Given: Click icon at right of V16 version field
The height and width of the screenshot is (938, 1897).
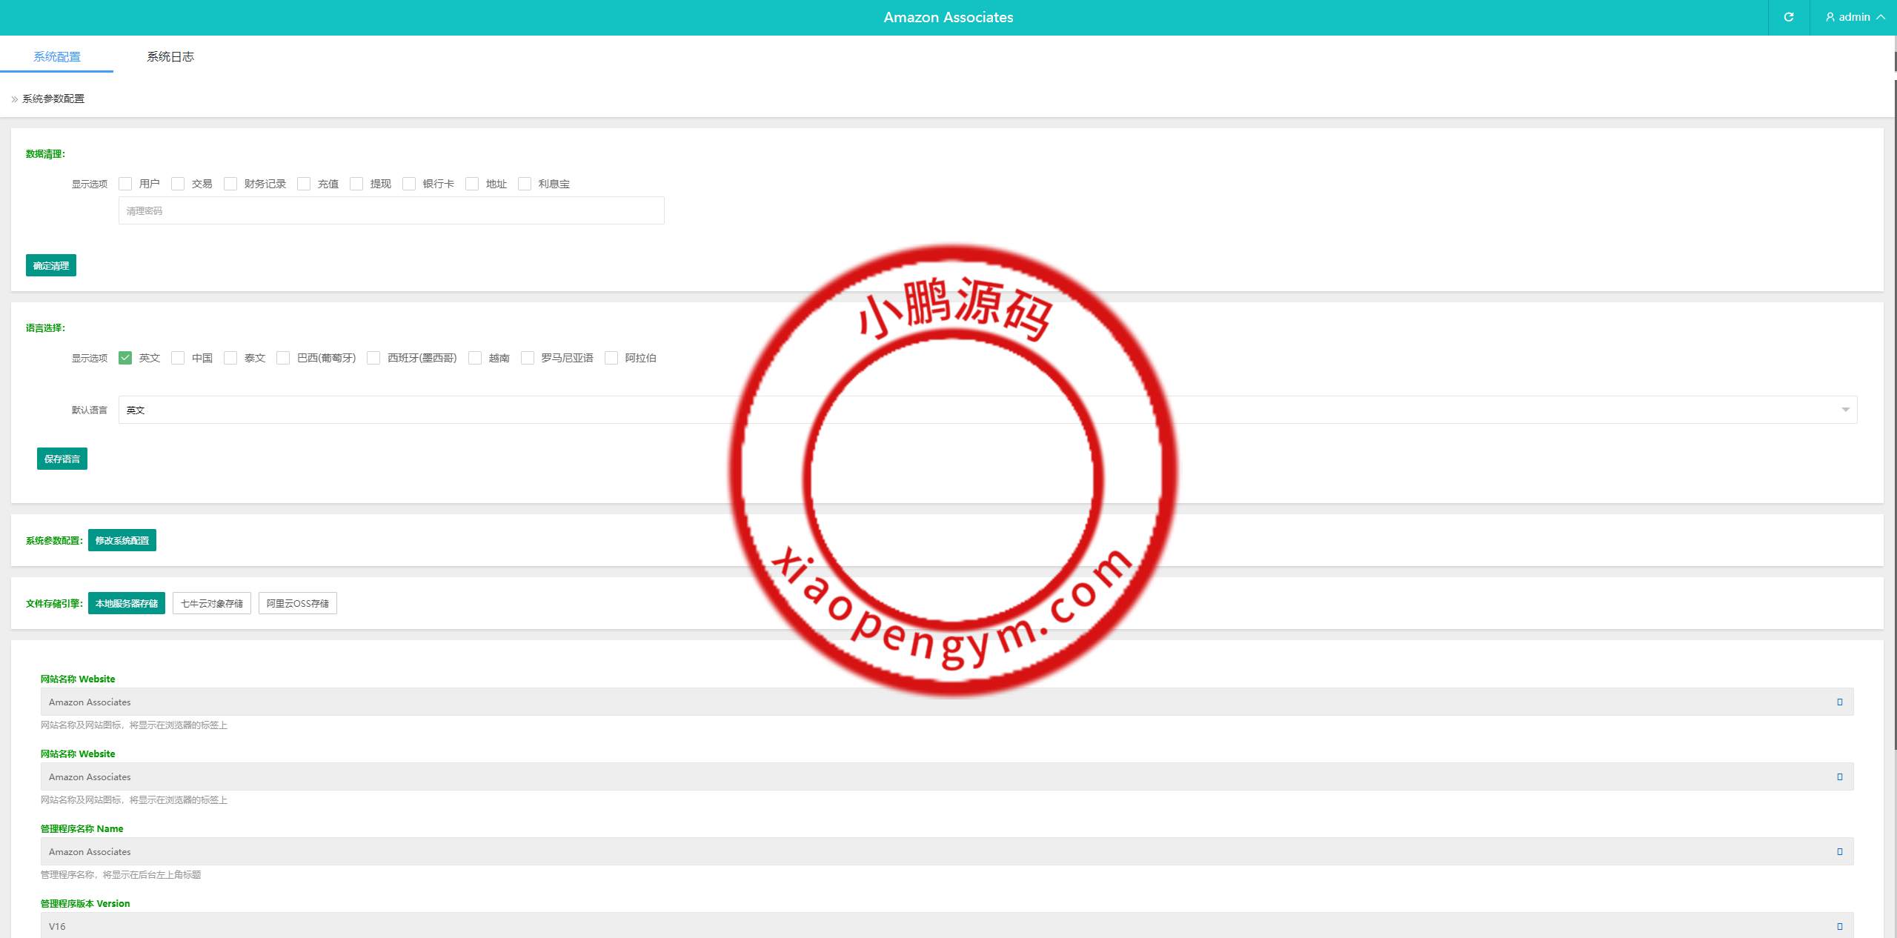Looking at the screenshot, I should tap(1839, 926).
